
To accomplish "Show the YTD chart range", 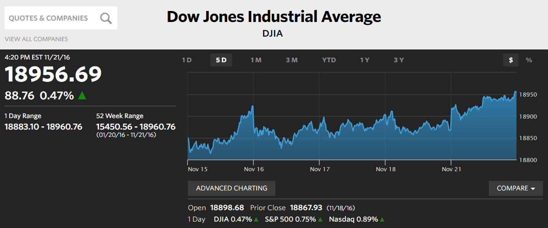I will pos(329,60).
